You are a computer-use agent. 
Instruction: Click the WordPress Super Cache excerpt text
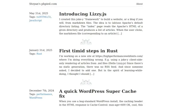101,103
